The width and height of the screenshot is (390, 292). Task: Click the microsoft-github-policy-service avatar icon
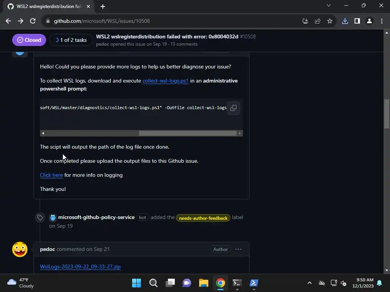click(53, 218)
